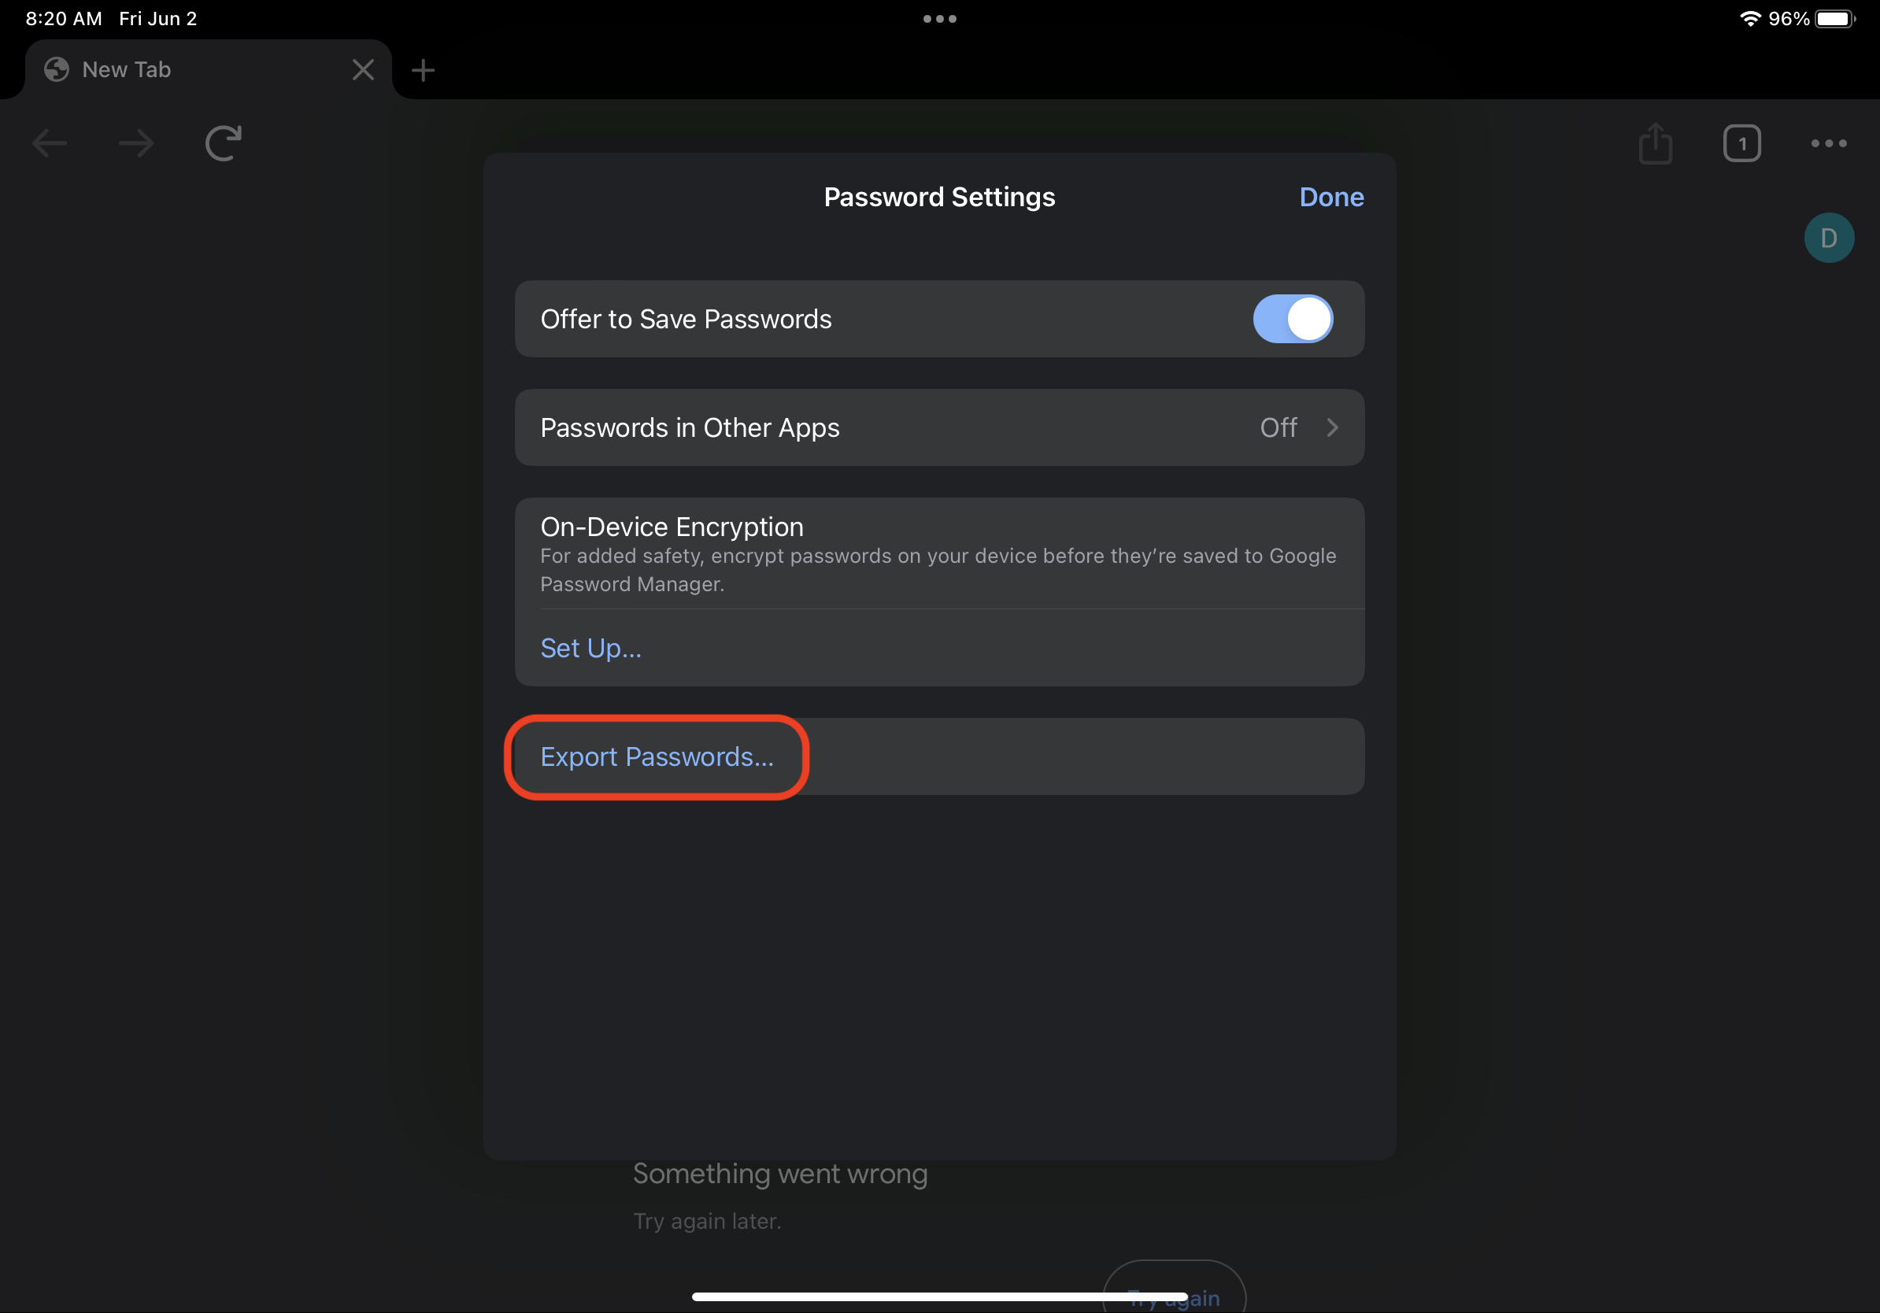Tap Done to close Password Settings
This screenshot has height=1313, width=1880.
1330,198
